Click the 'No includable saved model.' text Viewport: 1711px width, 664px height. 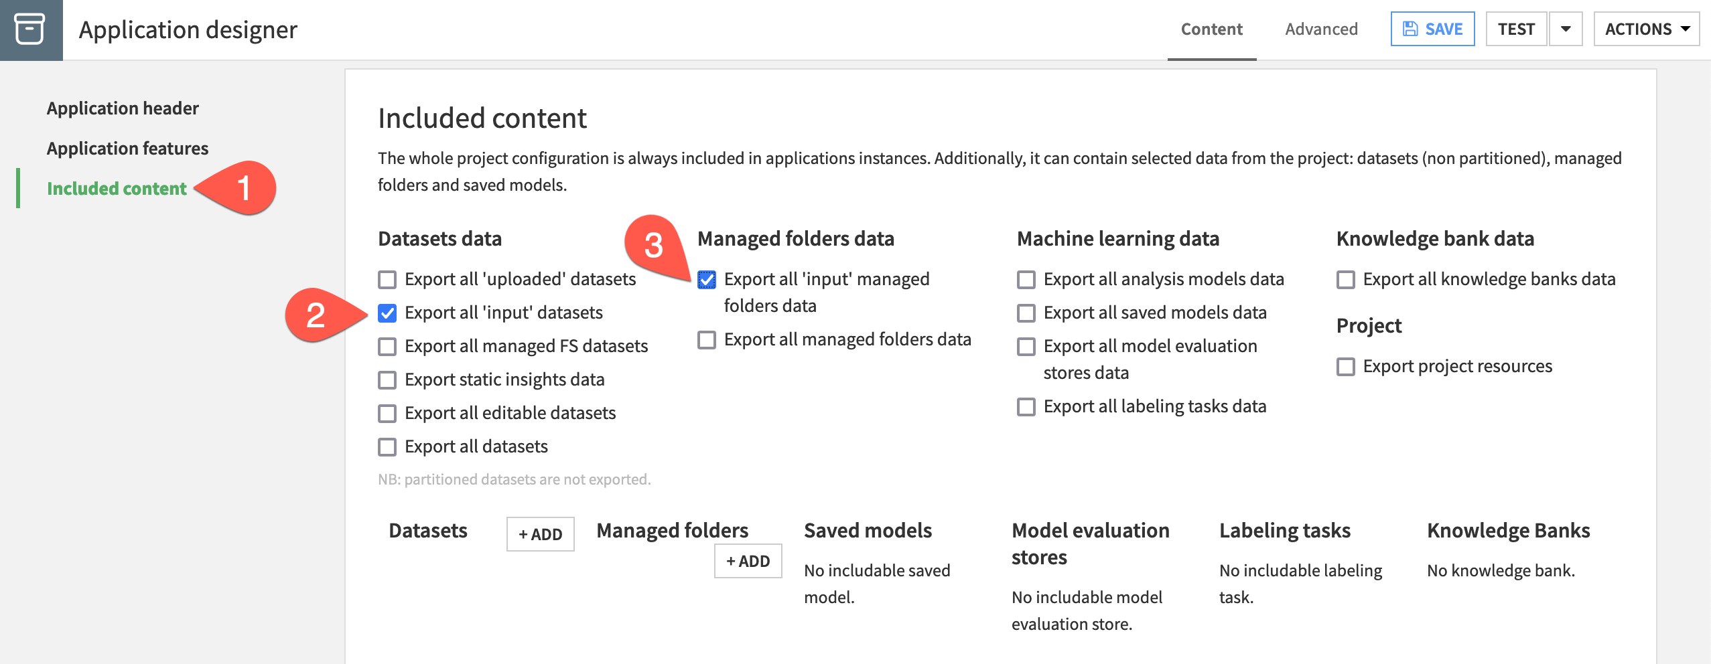tap(877, 584)
